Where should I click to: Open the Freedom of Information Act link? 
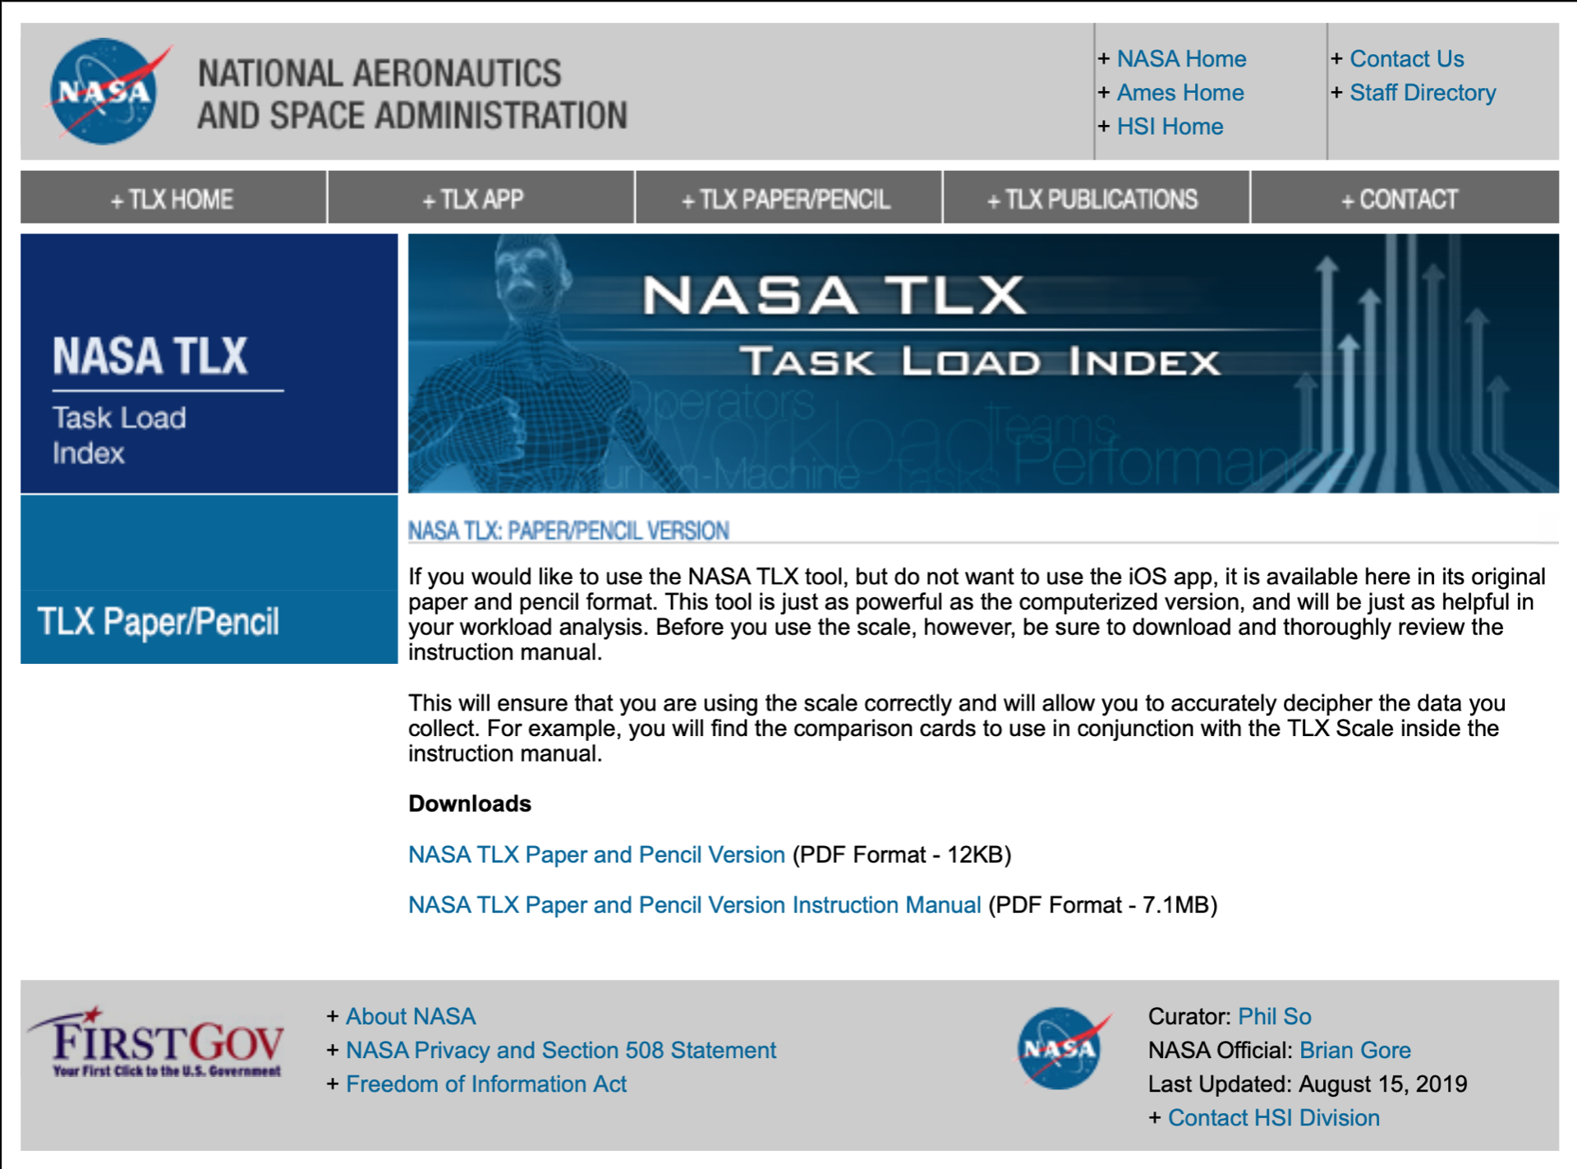click(485, 1084)
